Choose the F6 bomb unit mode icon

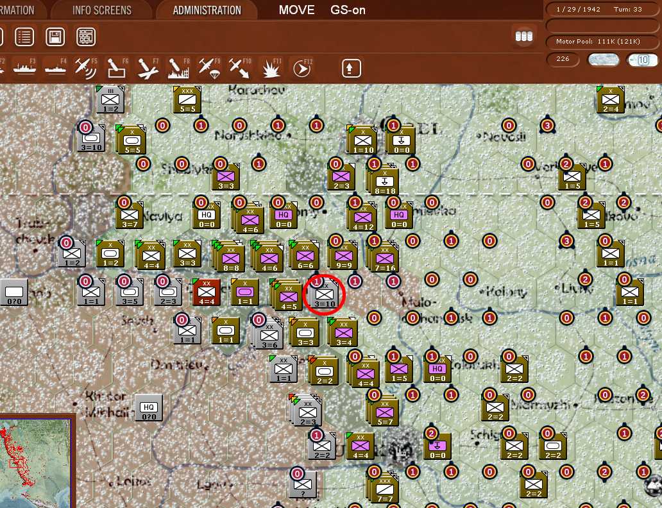point(117,69)
